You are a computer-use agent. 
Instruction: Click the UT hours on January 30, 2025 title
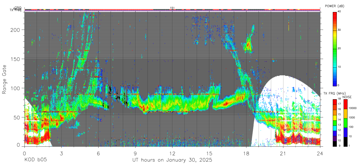(x=172, y=160)
